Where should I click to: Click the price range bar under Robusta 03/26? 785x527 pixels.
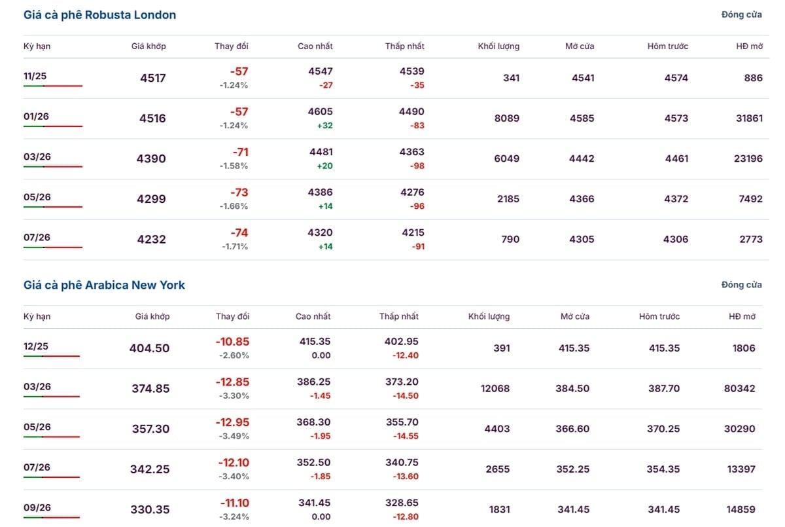coord(53,167)
